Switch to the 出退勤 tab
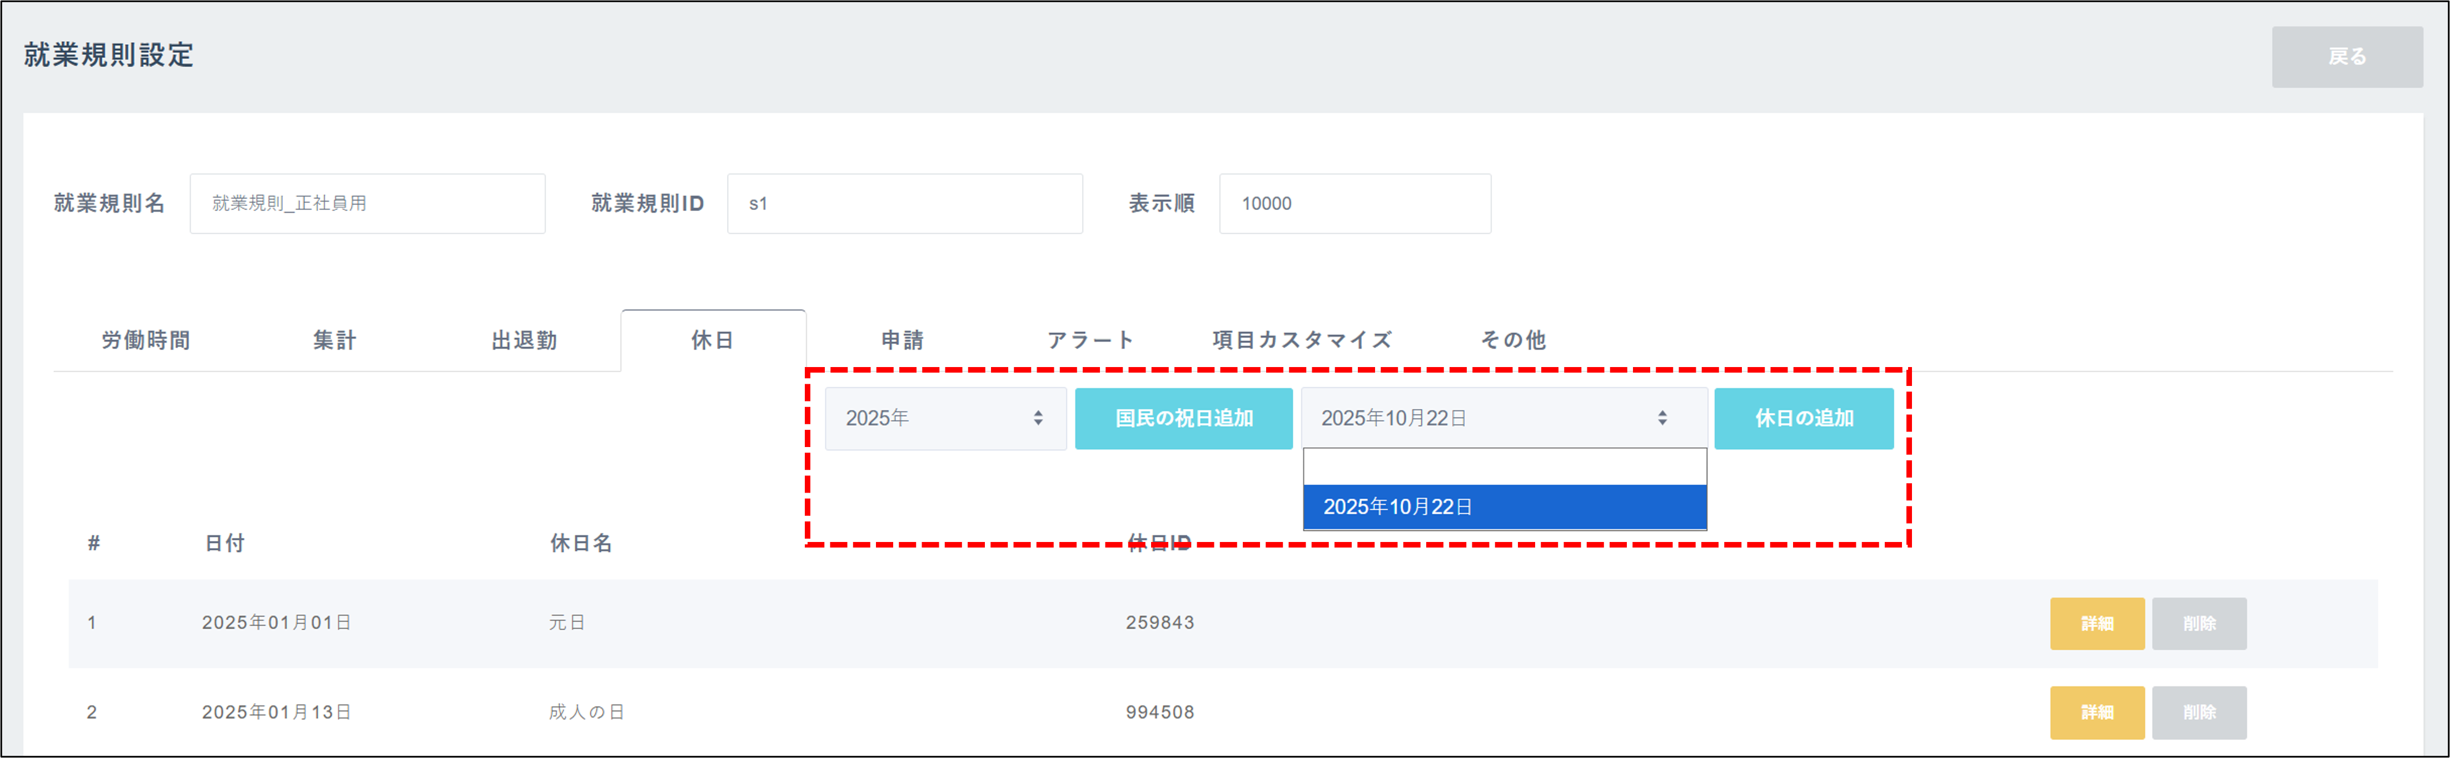 coord(524,340)
